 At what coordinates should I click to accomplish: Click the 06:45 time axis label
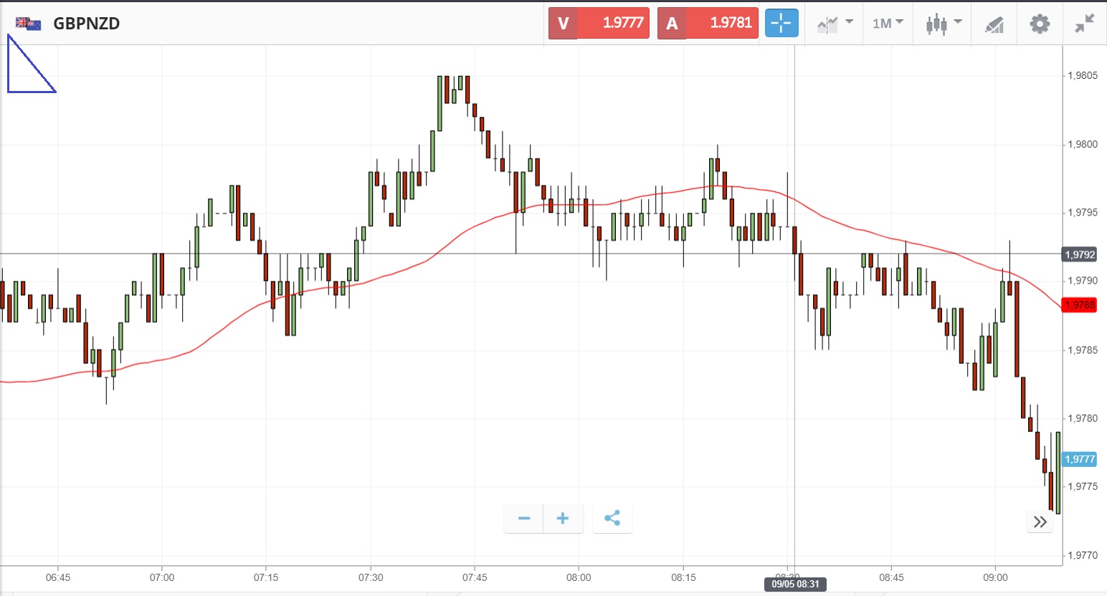coord(58,577)
